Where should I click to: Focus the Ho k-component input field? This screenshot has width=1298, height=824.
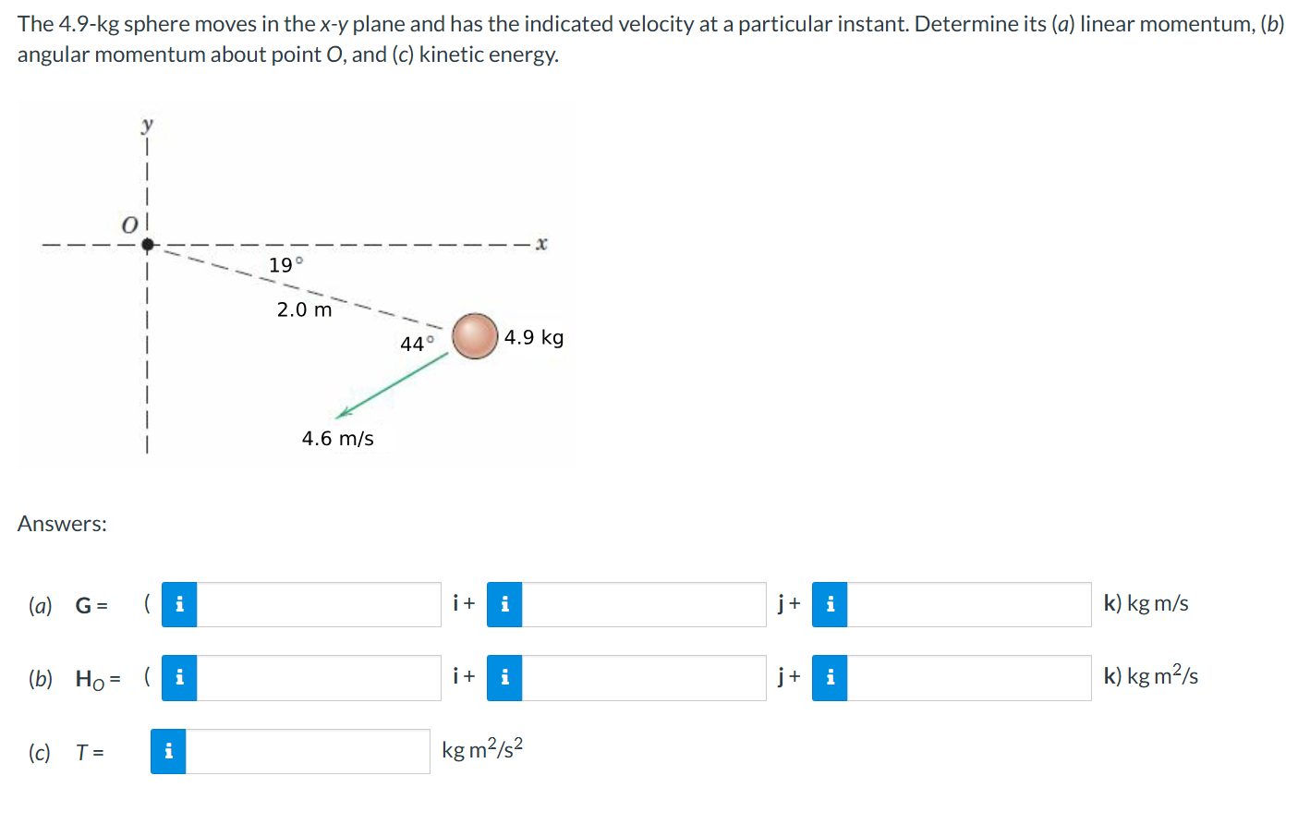pyautogui.click(x=969, y=678)
